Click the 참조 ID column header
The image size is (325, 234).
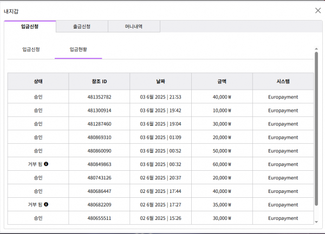click(99, 82)
